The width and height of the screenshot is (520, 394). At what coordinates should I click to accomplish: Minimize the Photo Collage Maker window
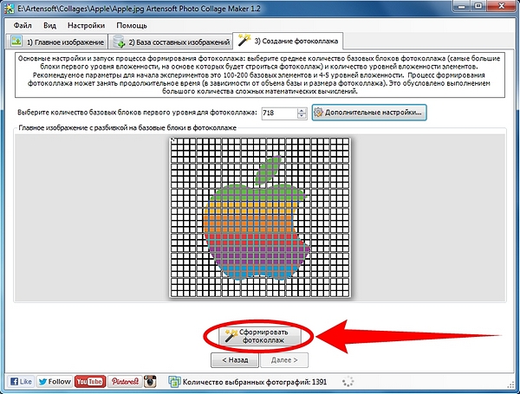[462, 6]
